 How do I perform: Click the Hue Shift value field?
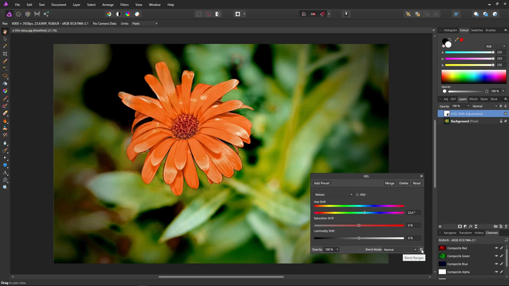(x=413, y=213)
